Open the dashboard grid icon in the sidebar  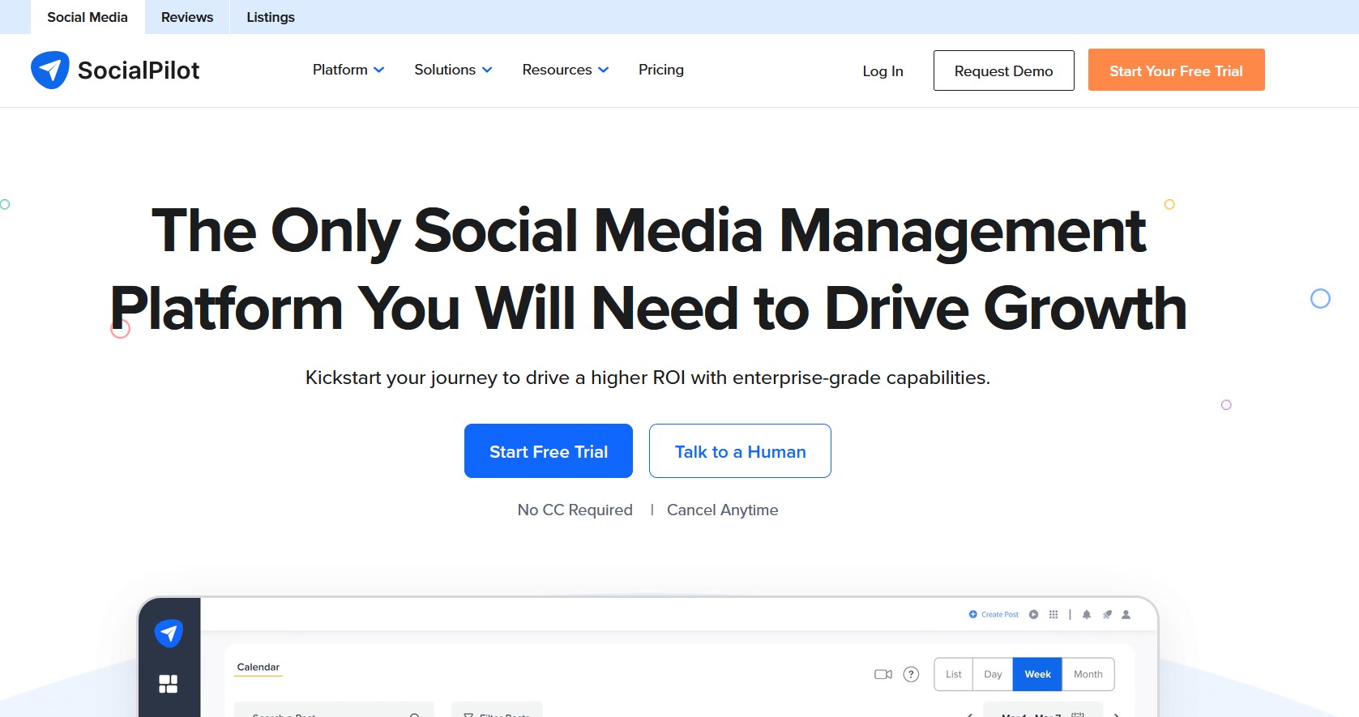pos(169,684)
